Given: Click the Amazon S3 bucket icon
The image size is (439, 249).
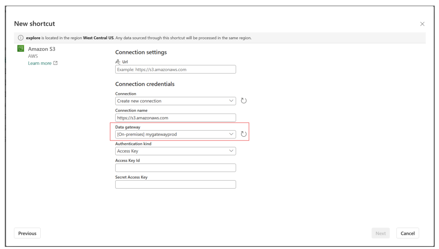Looking at the screenshot, I should pyautogui.click(x=21, y=49).
